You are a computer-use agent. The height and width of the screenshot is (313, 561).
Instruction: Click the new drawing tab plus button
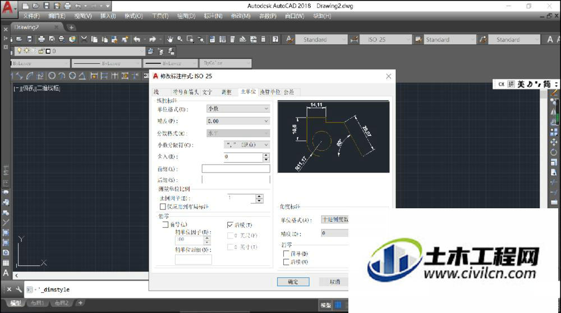point(71,27)
